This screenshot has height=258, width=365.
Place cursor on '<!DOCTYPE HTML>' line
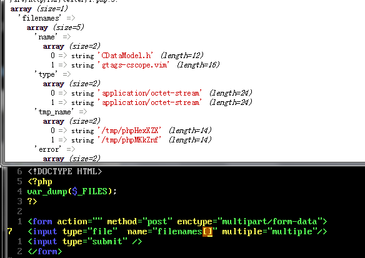tap(65, 171)
